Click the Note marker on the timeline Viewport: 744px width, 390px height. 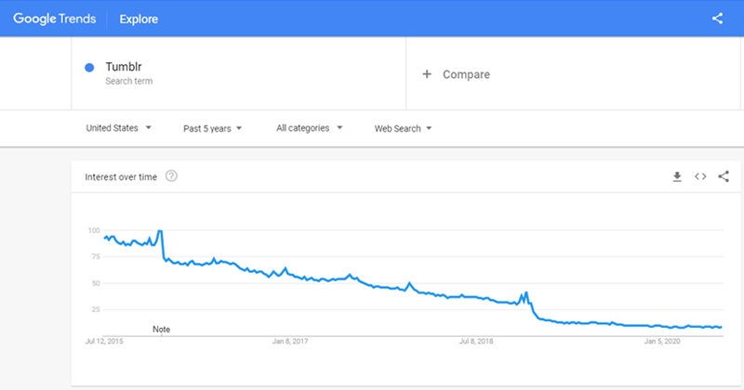161,330
